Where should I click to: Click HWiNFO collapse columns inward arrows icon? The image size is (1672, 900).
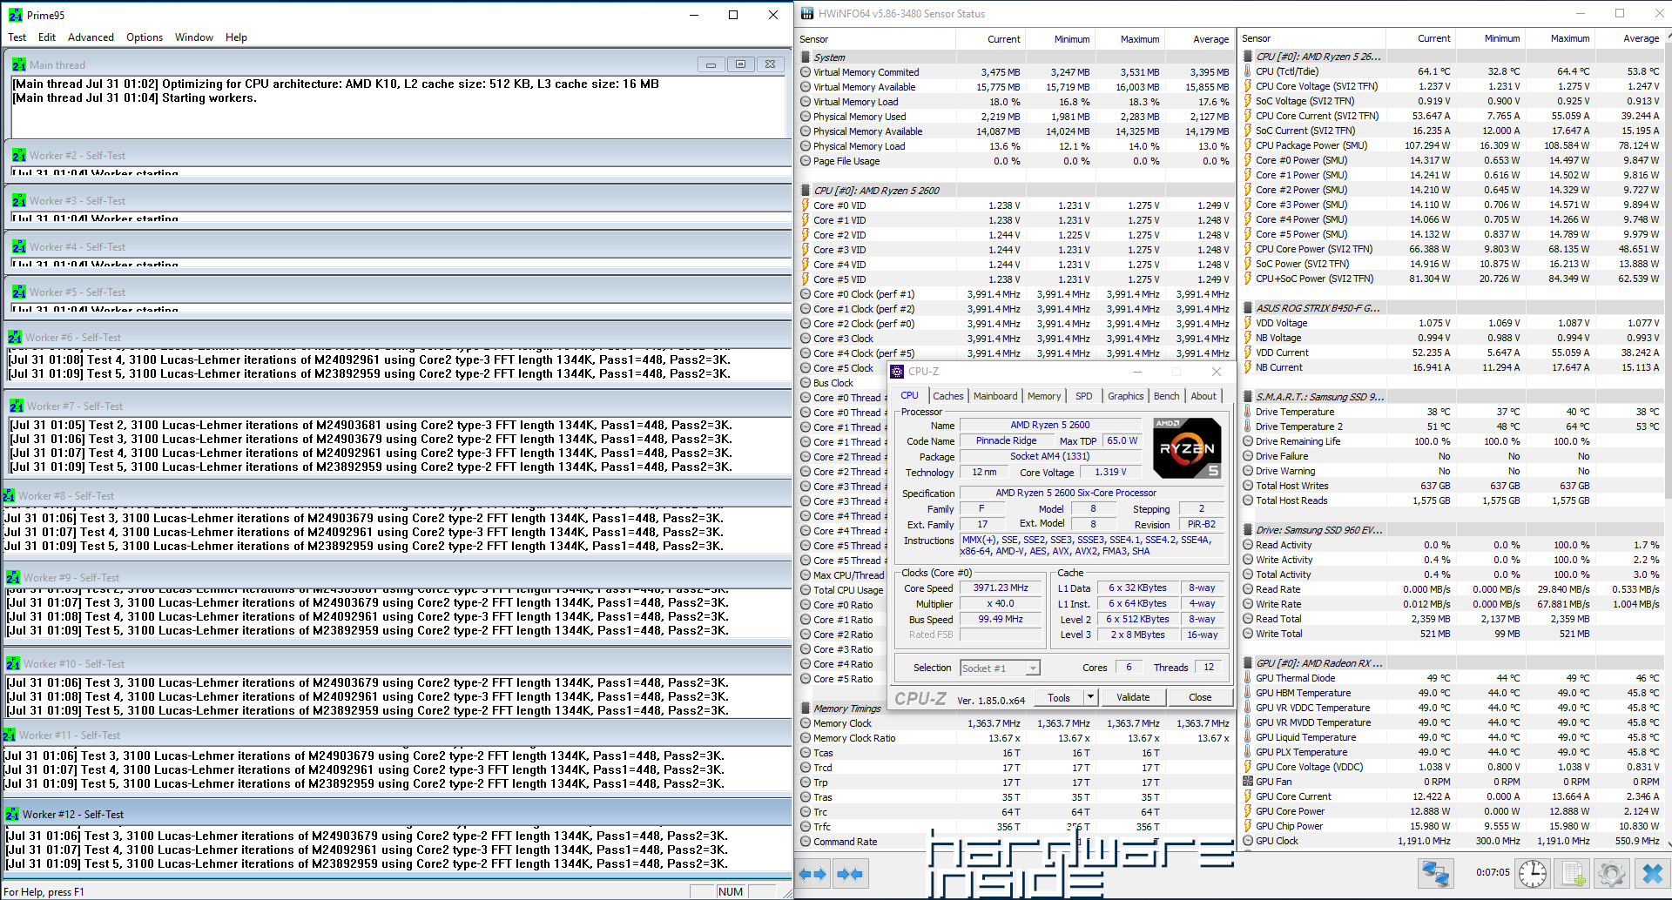[850, 874]
